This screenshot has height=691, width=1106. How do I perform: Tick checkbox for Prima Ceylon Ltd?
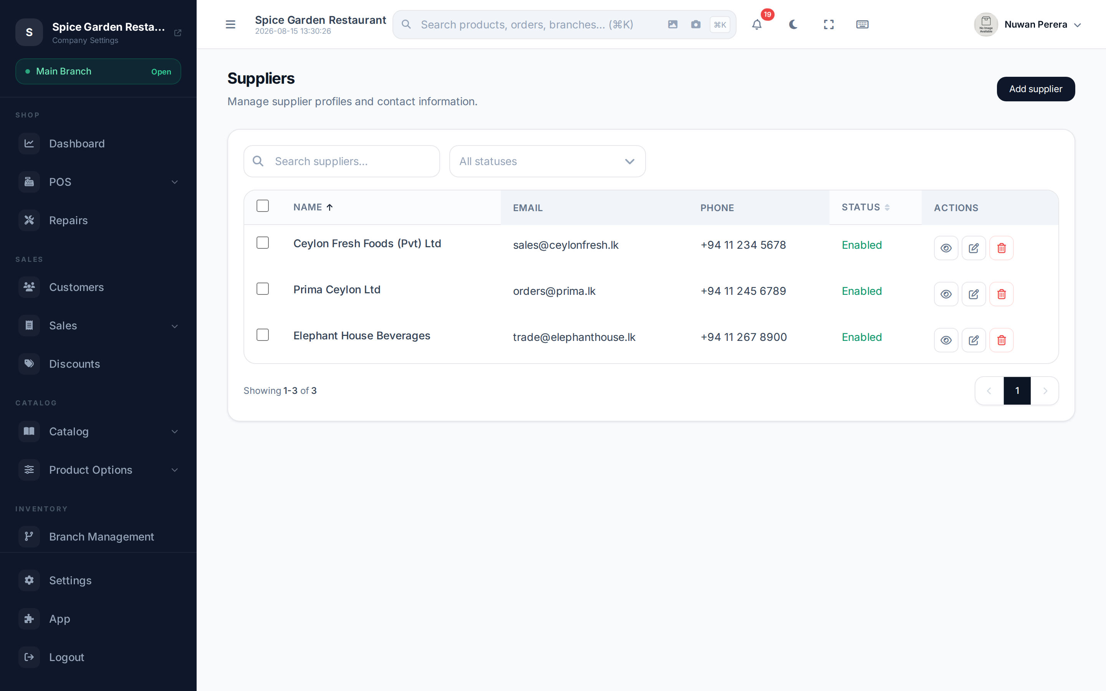coord(263,289)
